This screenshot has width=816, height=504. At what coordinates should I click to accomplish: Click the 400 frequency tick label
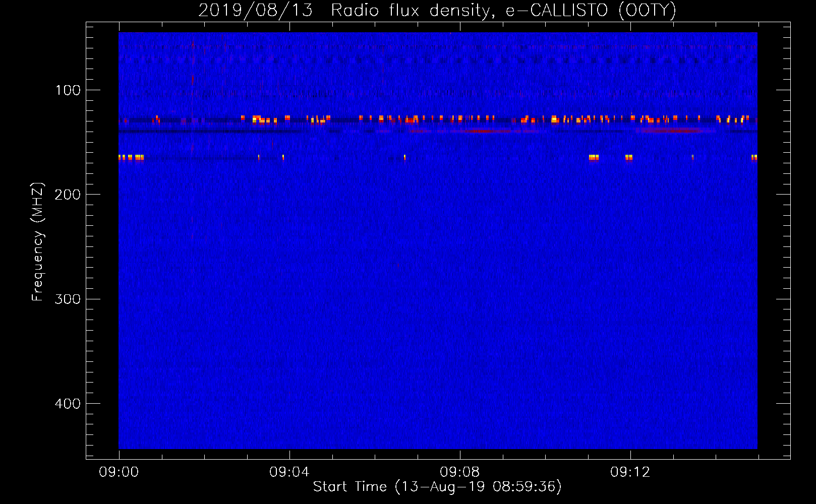(67, 404)
